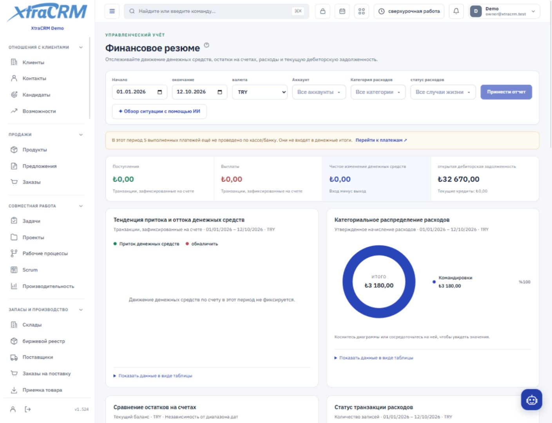Follow the Перейти к платежам link

pos(381,140)
